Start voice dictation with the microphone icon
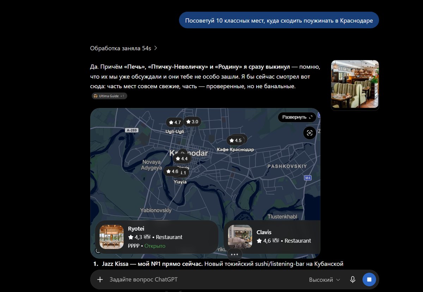Screen dimensions: 423x292 coord(352,280)
